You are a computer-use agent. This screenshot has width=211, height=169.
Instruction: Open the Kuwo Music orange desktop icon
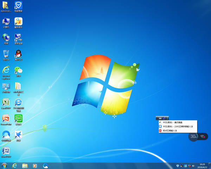pos(18,21)
